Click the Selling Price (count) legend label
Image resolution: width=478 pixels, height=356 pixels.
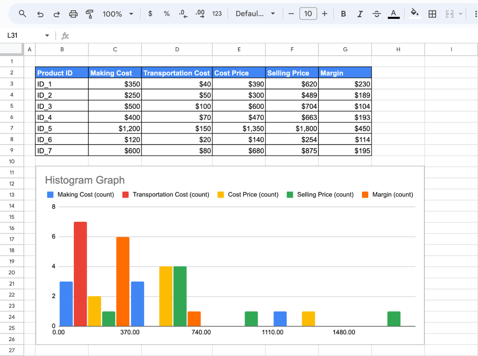point(325,195)
